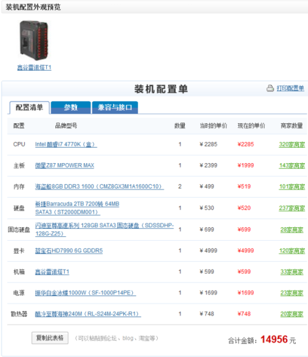Click the quantity 2 in the 内存 row
308x357 pixels.
(180, 187)
